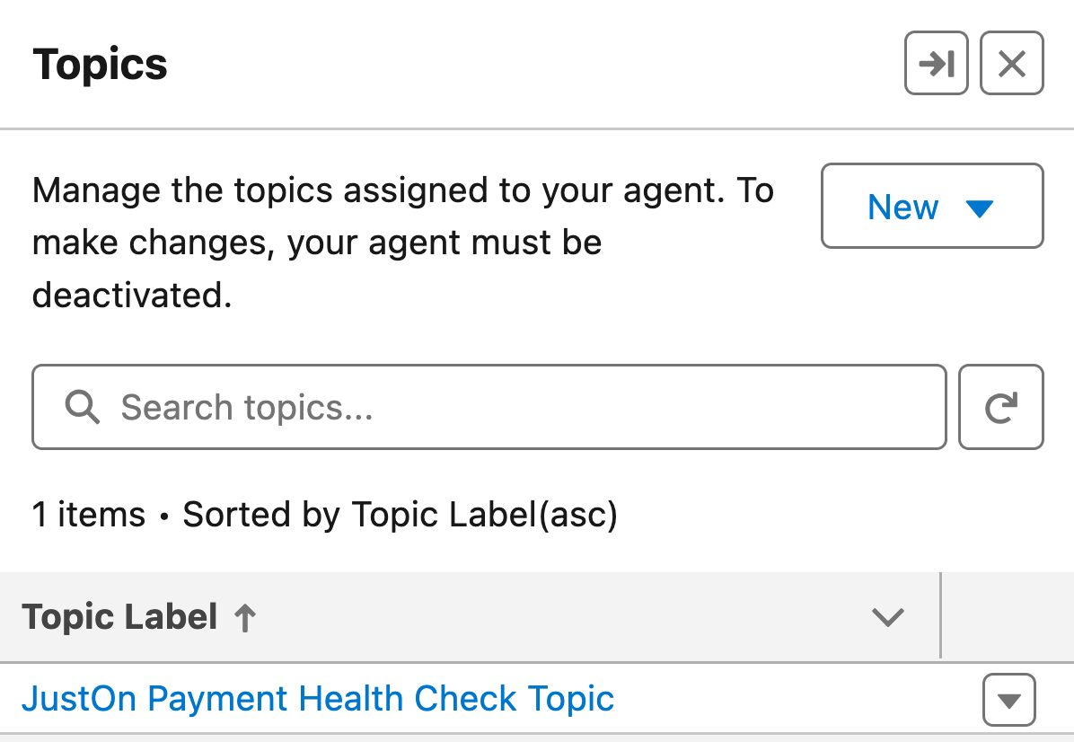Viewport: 1074px width, 742px height.
Task: Click inside the Search topics field
Action: 359,407
